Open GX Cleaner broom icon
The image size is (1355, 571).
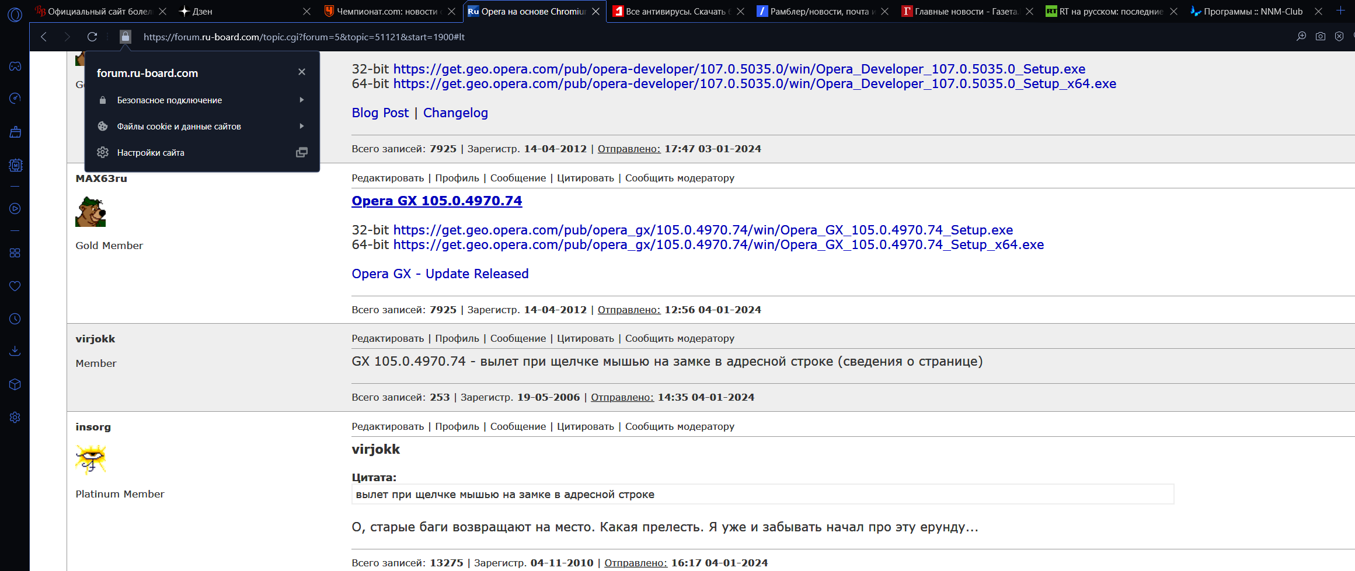pos(15,132)
